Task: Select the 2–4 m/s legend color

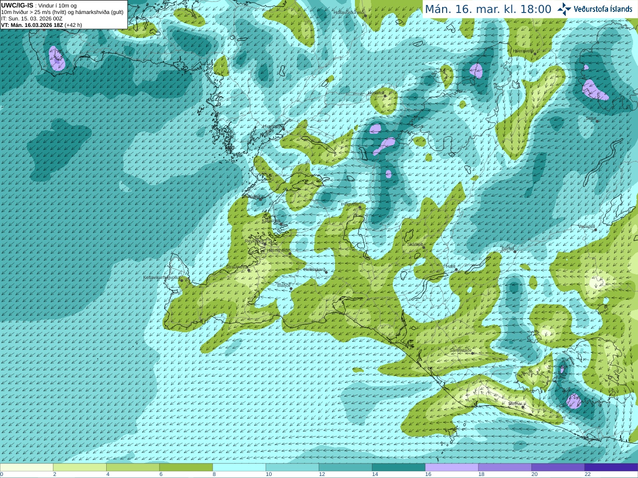Action: [x=80, y=468]
